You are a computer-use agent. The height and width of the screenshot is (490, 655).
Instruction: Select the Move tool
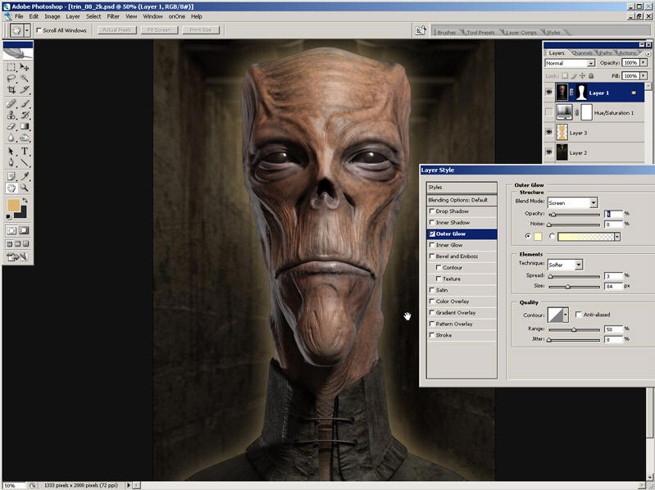tap(25, 67)
